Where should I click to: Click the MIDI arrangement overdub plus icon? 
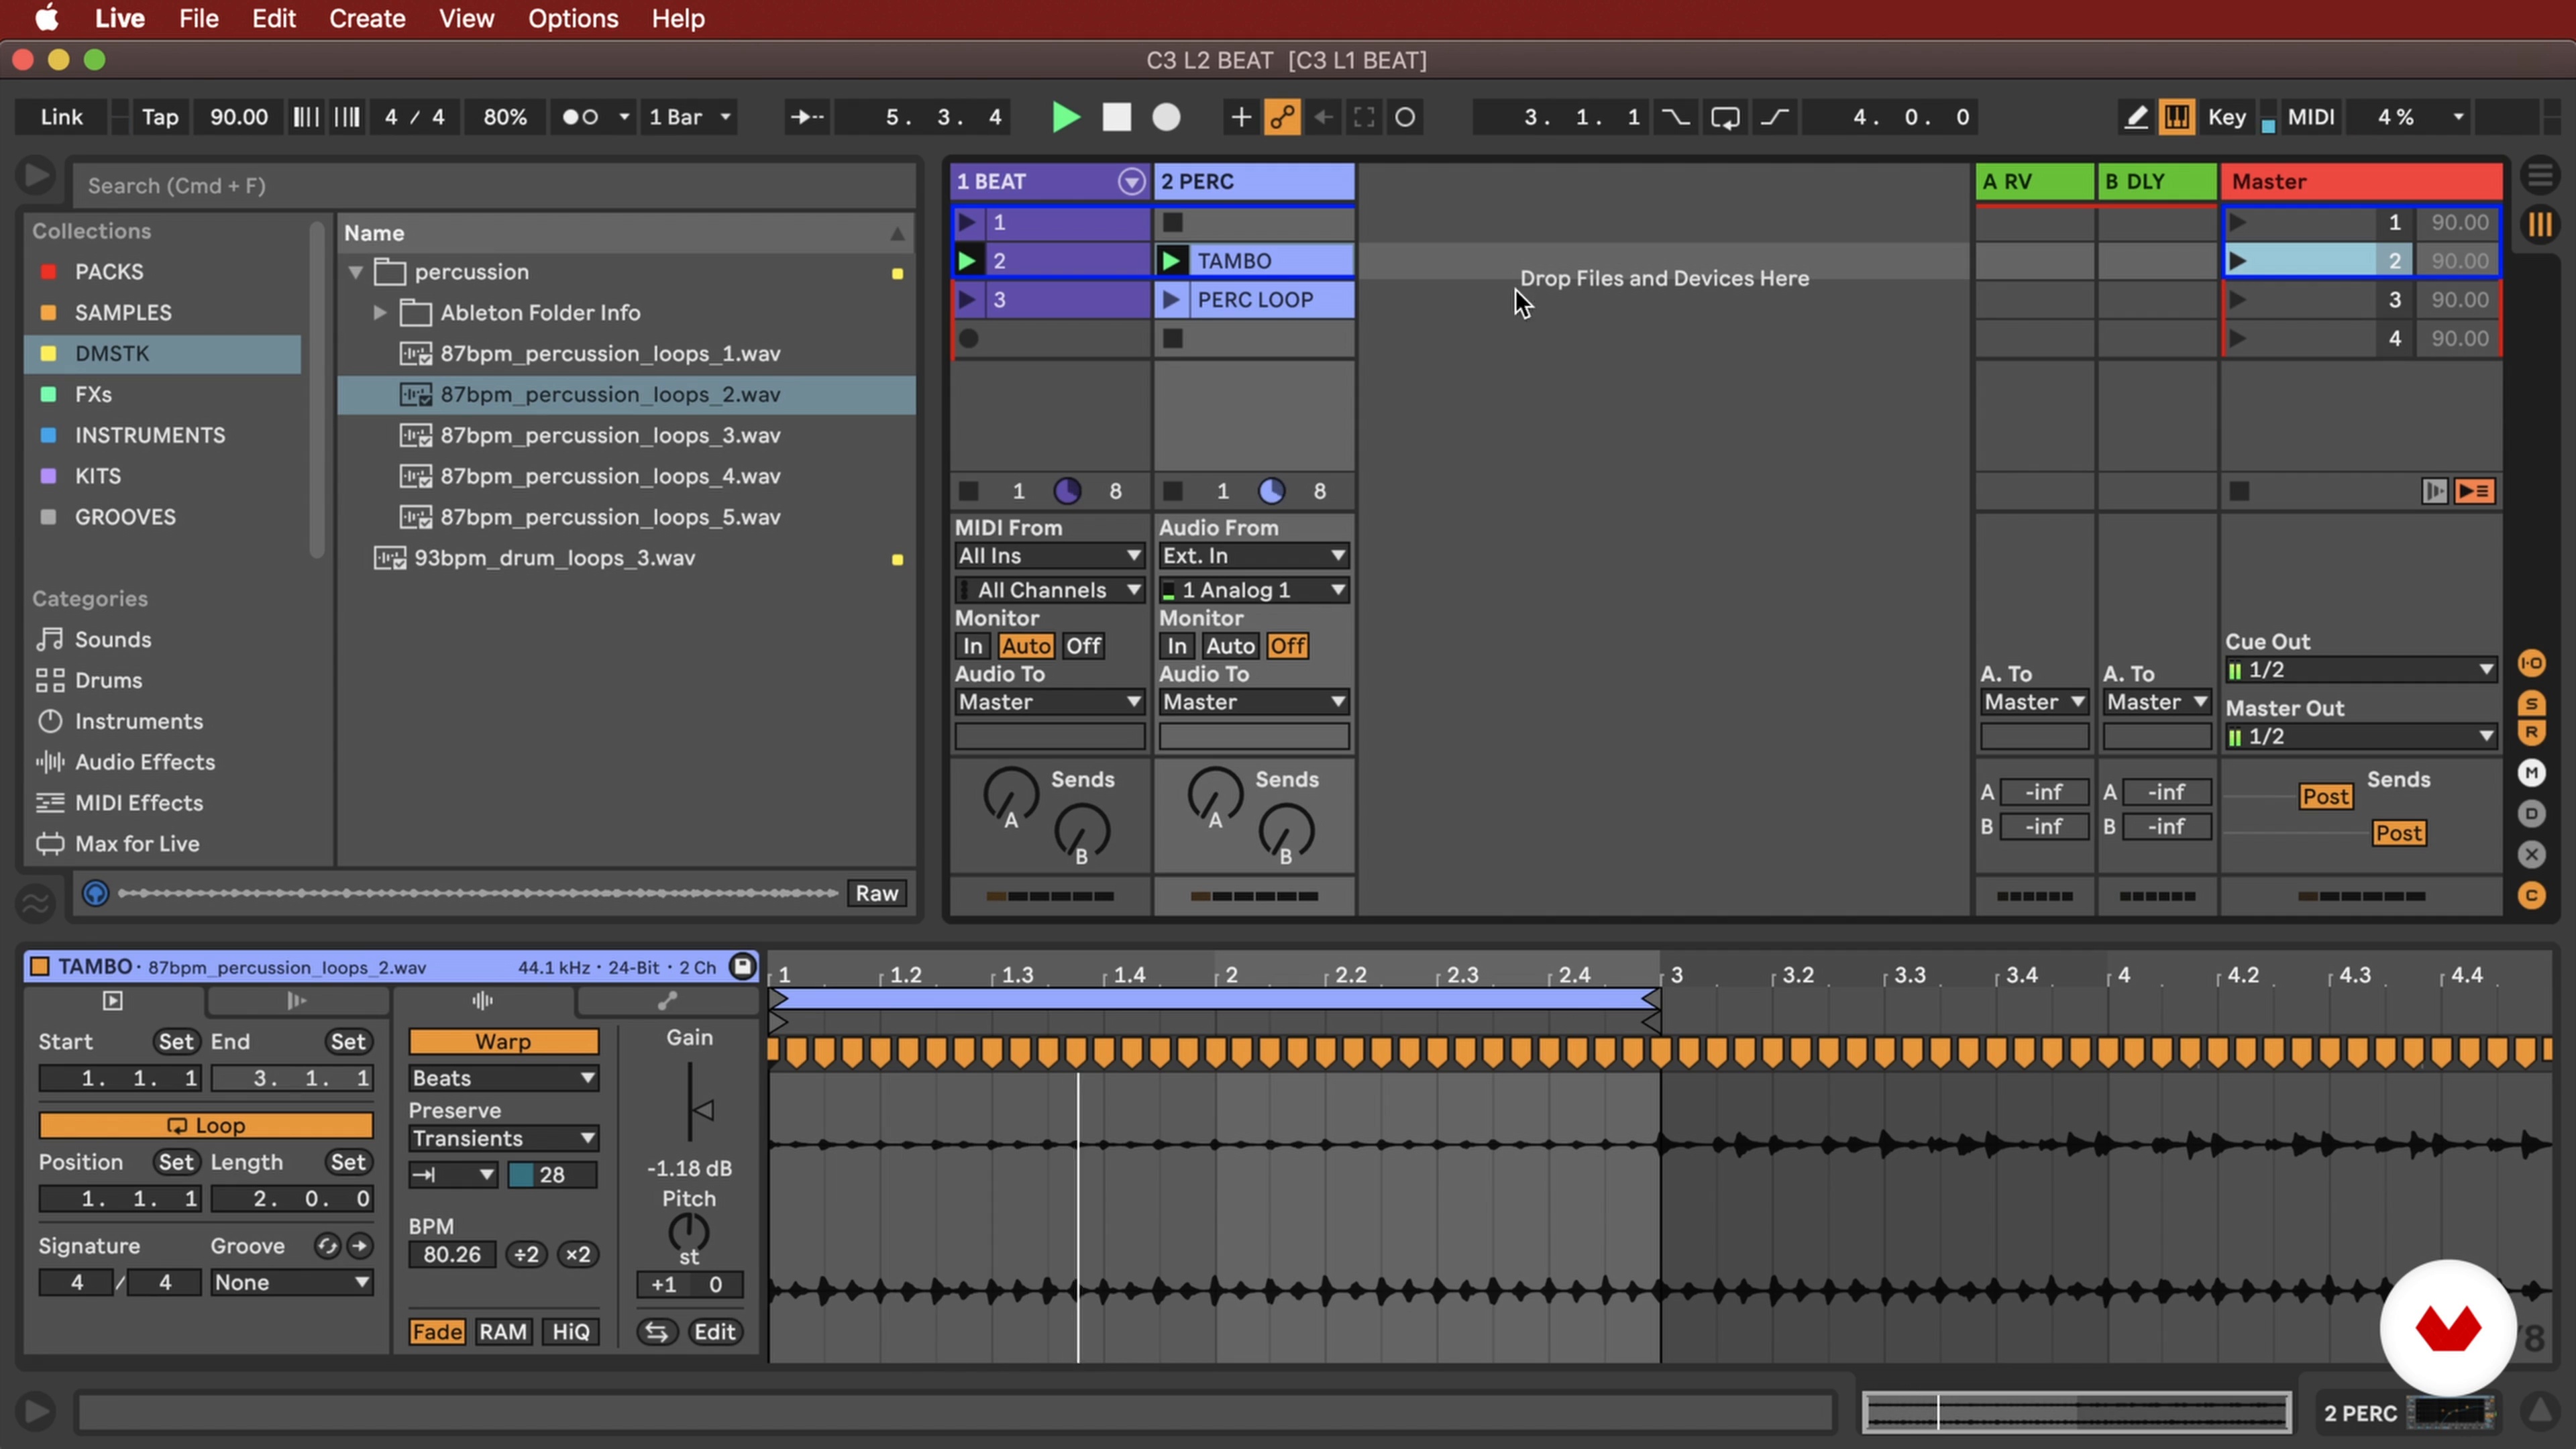[1240, 117]
